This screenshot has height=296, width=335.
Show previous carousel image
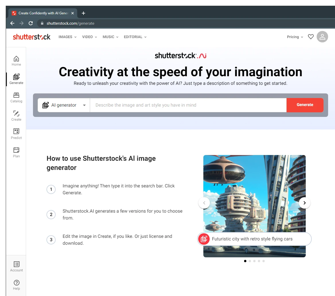click(204, 203)
